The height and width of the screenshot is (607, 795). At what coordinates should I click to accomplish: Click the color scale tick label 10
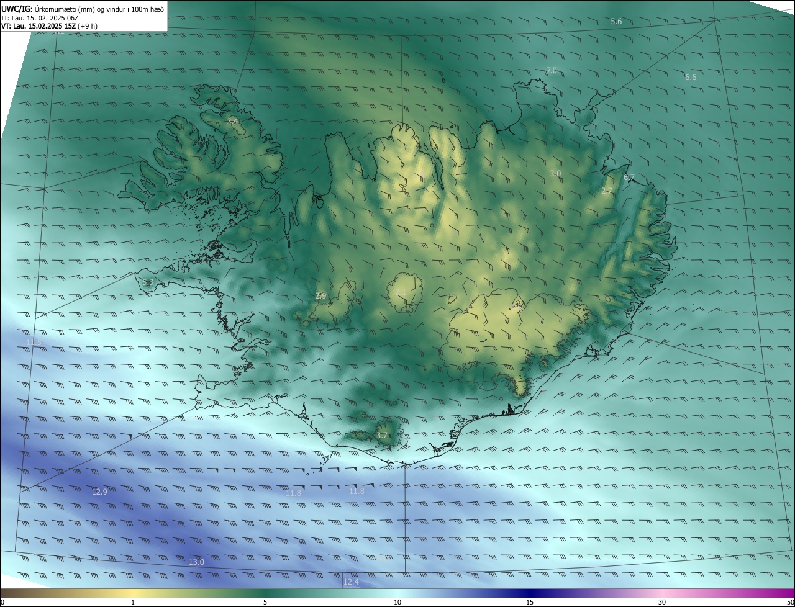(x=397, y=602)
